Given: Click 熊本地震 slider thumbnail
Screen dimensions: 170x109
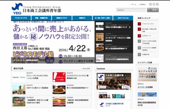Looking at the screenshot, I should coord(100,26).
